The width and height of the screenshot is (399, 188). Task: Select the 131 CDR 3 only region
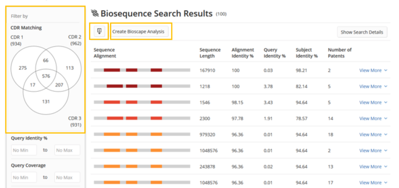point(46,102)
